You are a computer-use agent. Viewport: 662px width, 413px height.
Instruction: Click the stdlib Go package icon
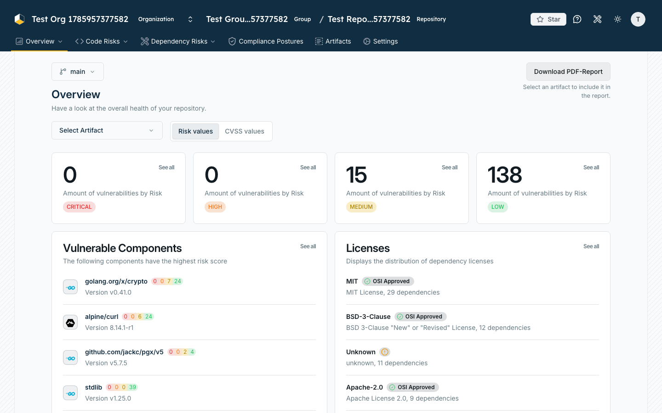tap(70, 393)
